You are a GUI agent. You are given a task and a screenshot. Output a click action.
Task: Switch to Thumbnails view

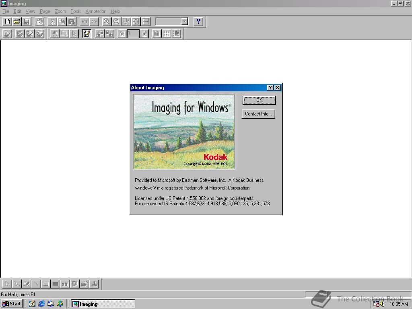pos(167,34)
